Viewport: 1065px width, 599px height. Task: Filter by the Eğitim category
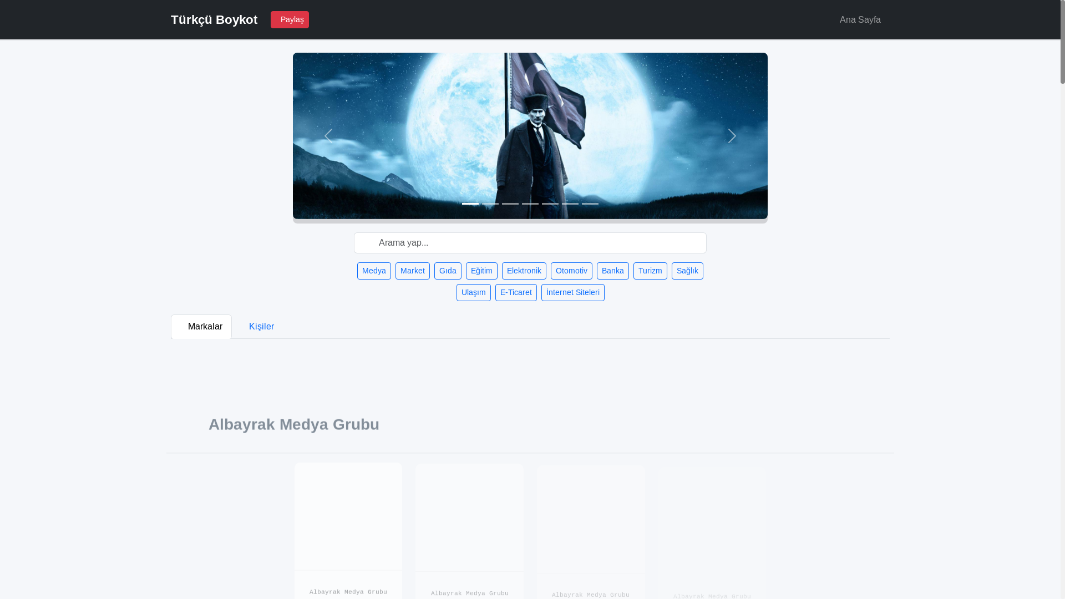(x=481, y=271)
